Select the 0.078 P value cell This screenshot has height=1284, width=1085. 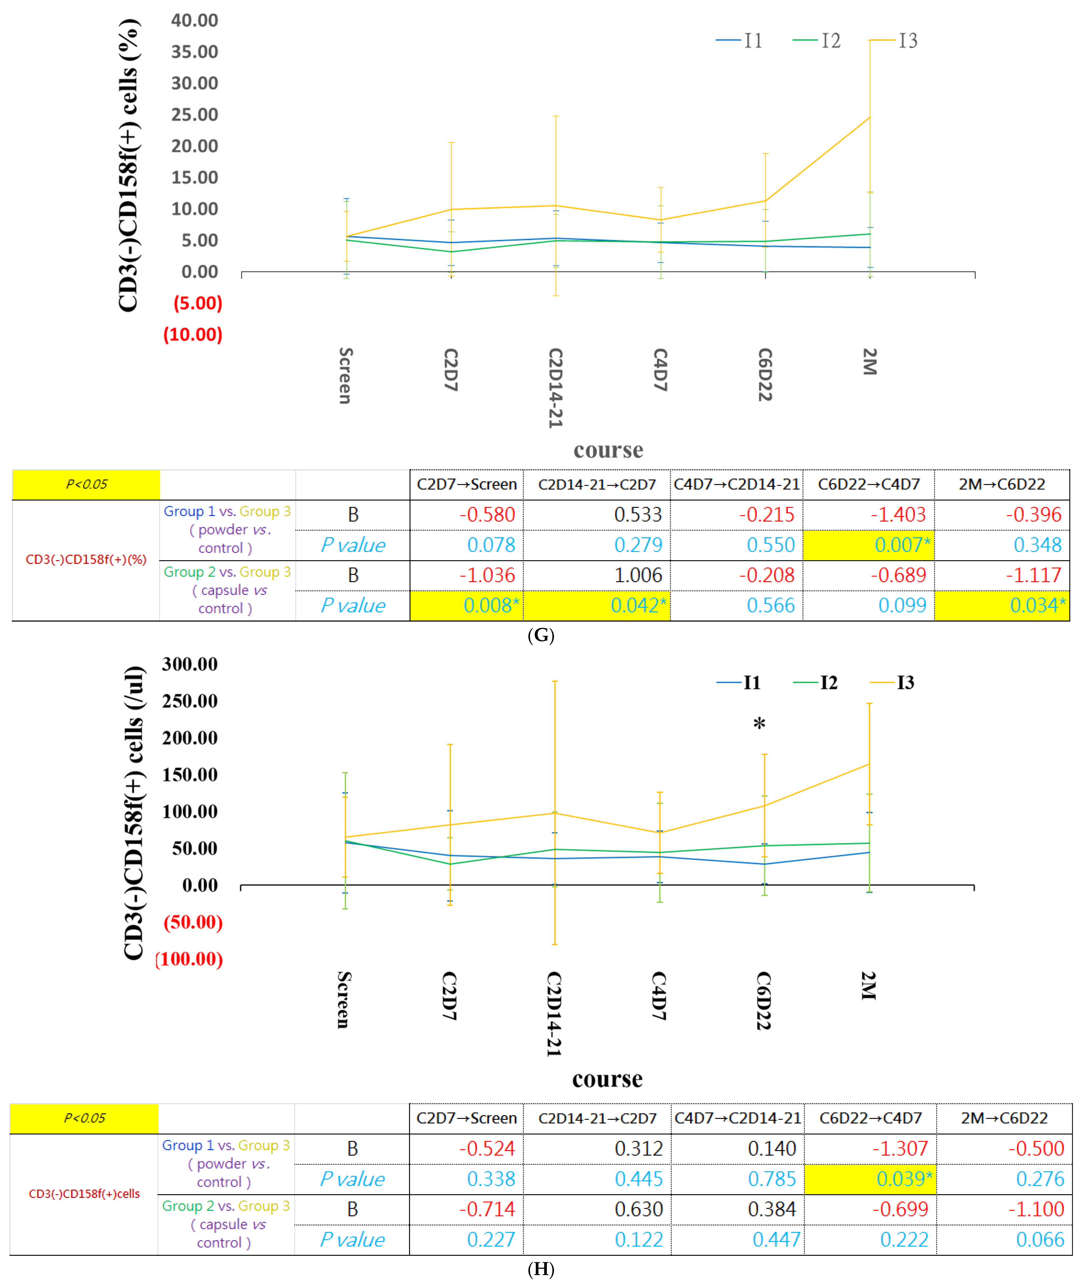pyautogui.click(x=466, y=545)
